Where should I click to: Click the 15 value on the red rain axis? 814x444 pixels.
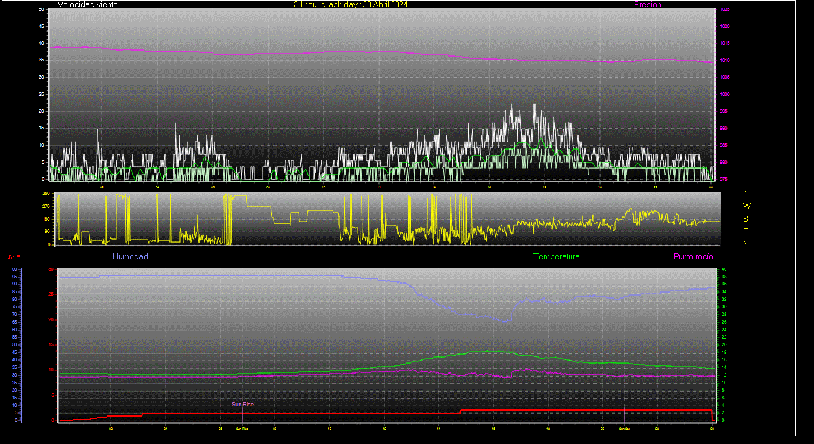(x=51, y=345)
